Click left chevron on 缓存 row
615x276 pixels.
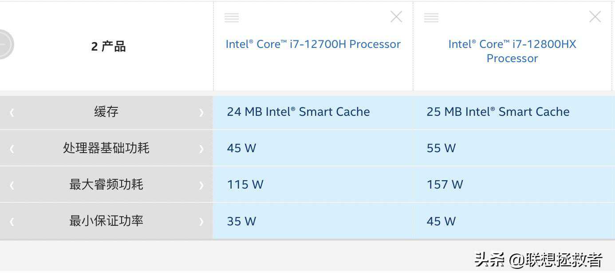(12, 113)
